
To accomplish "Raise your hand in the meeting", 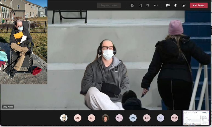I will 148,5.
